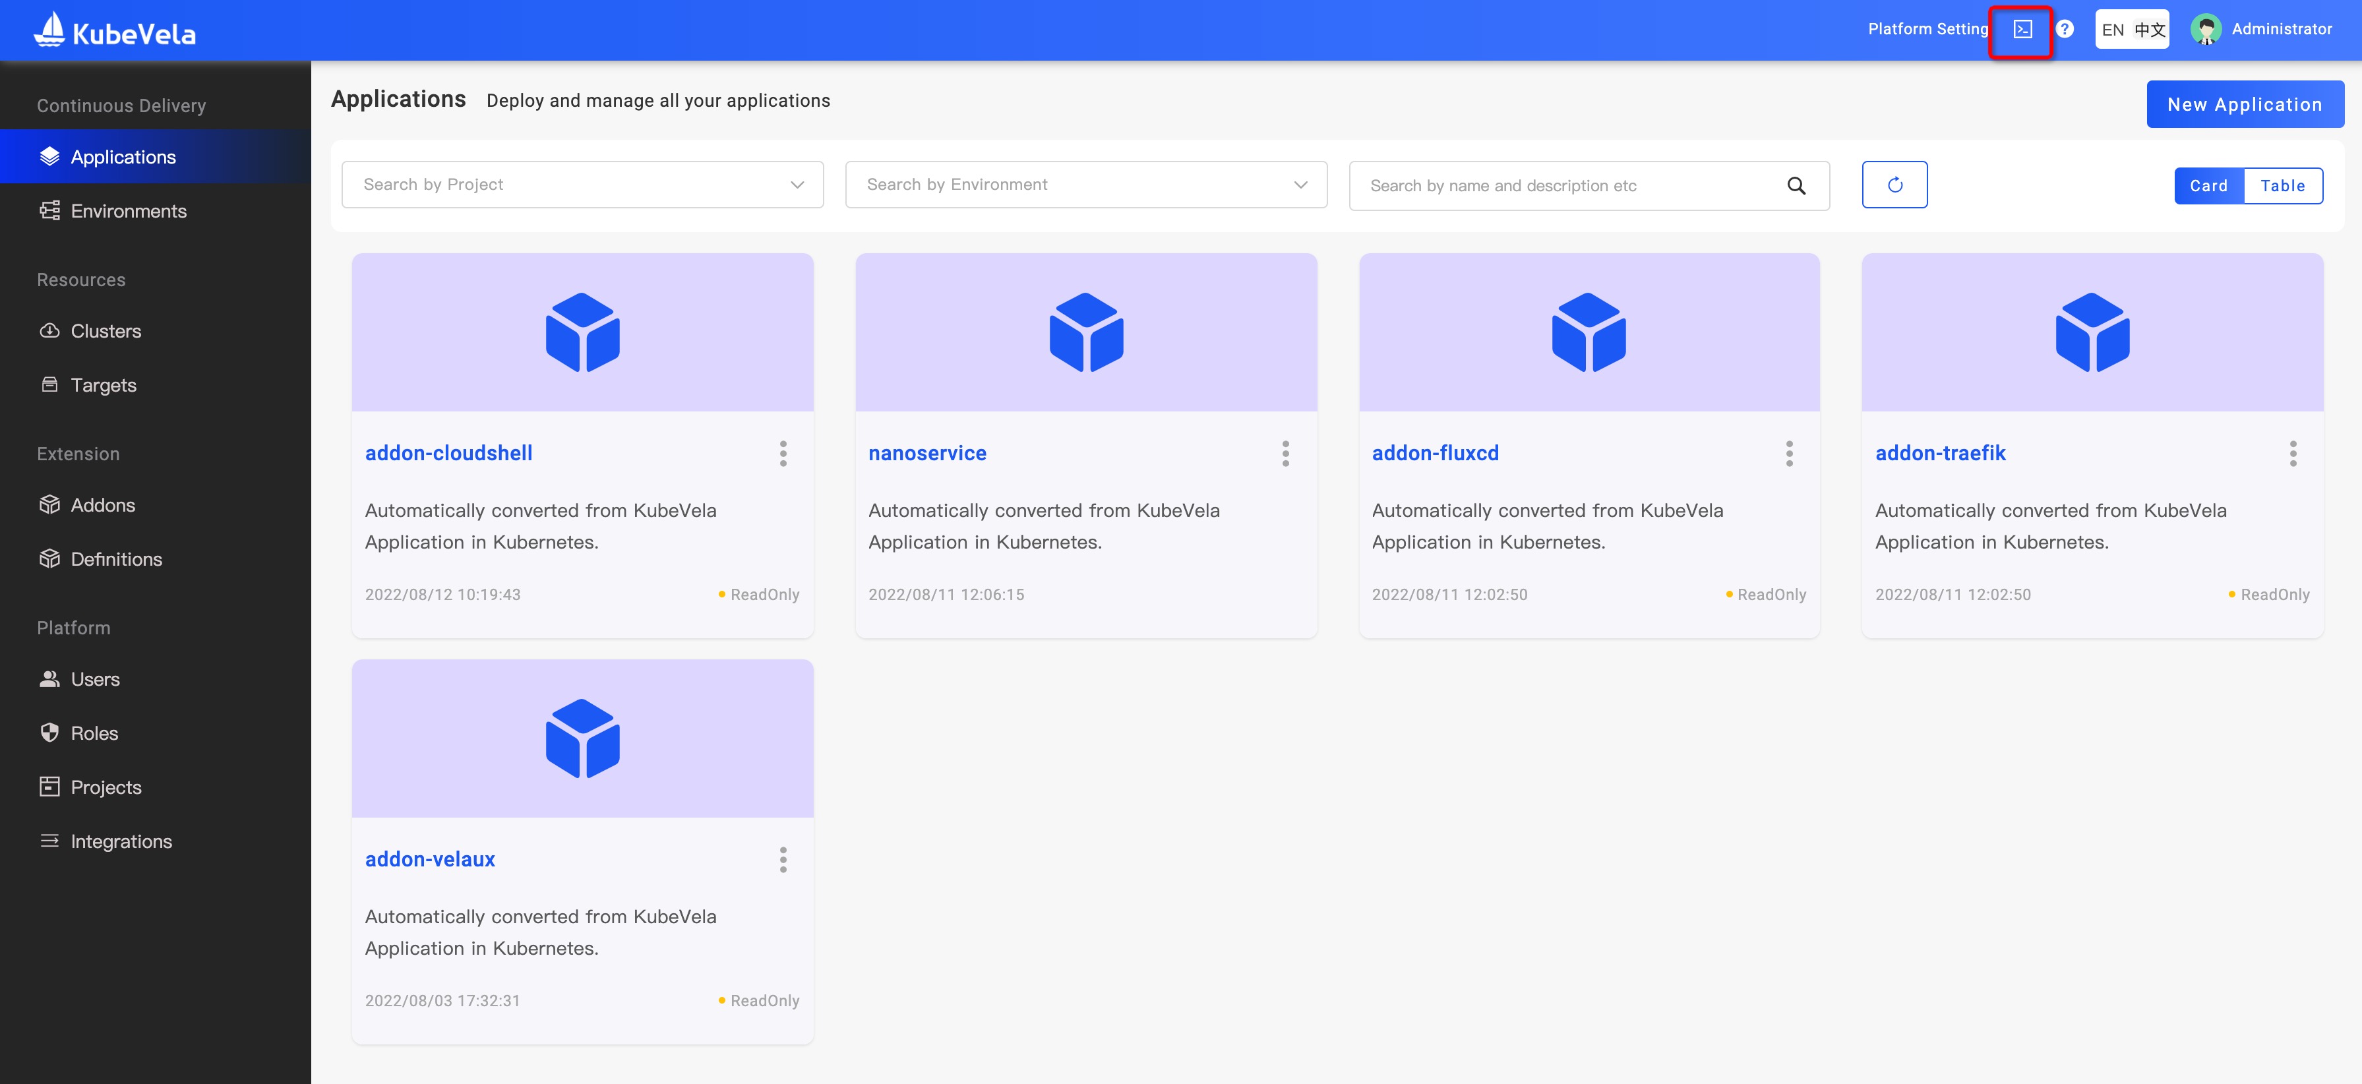The image size is (2362, 1084).
Task: Open addon-traefik three-dot menu
Action: (x=2292, y=453)
